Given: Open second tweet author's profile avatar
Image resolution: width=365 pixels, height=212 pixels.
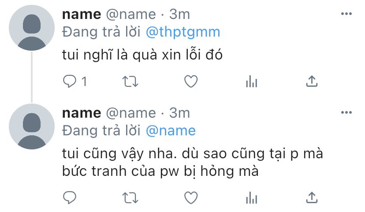Looking at the screenshot, I should coord(32,126).
